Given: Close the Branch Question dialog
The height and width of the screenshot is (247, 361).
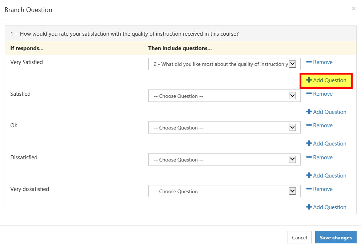Looking at the screenshot, I should pos(353,8).
